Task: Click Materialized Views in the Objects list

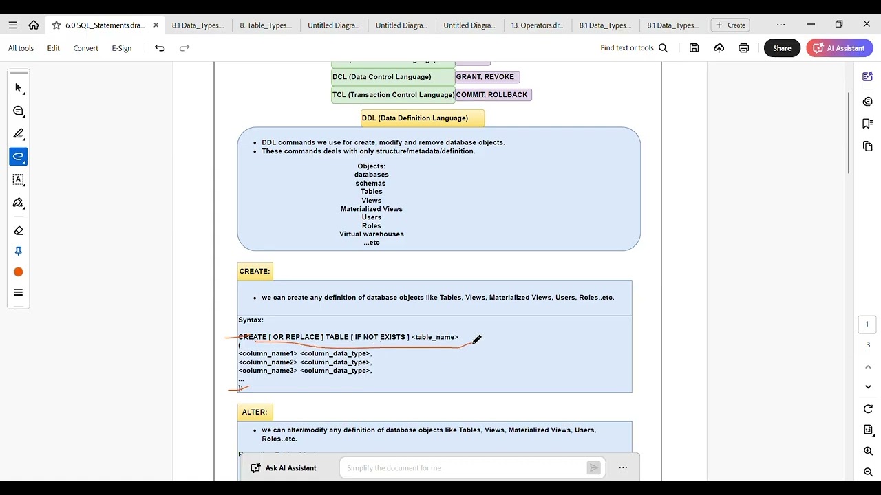Action: pos(372,209)
